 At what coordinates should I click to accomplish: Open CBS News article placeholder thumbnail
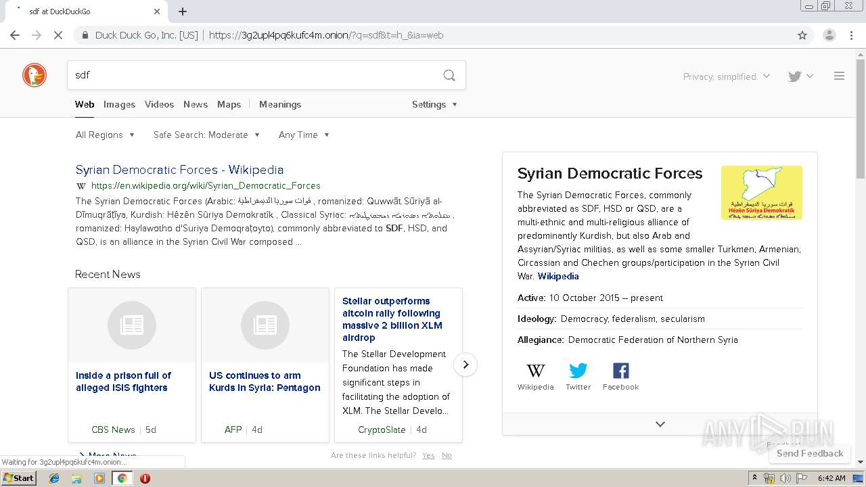[132, 325]
